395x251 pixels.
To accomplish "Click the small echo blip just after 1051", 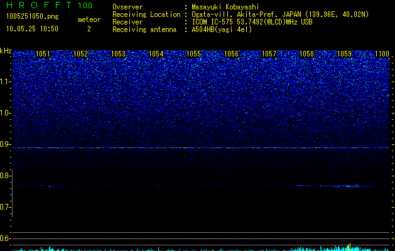I will 51,186.
